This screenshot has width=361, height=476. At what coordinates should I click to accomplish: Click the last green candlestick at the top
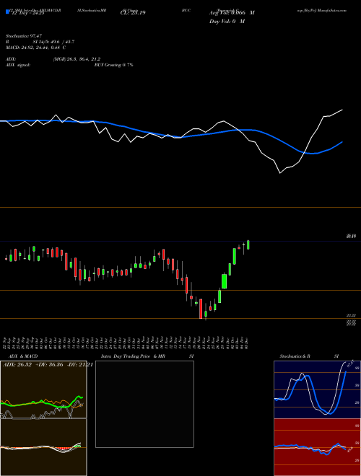coord(248,244)
